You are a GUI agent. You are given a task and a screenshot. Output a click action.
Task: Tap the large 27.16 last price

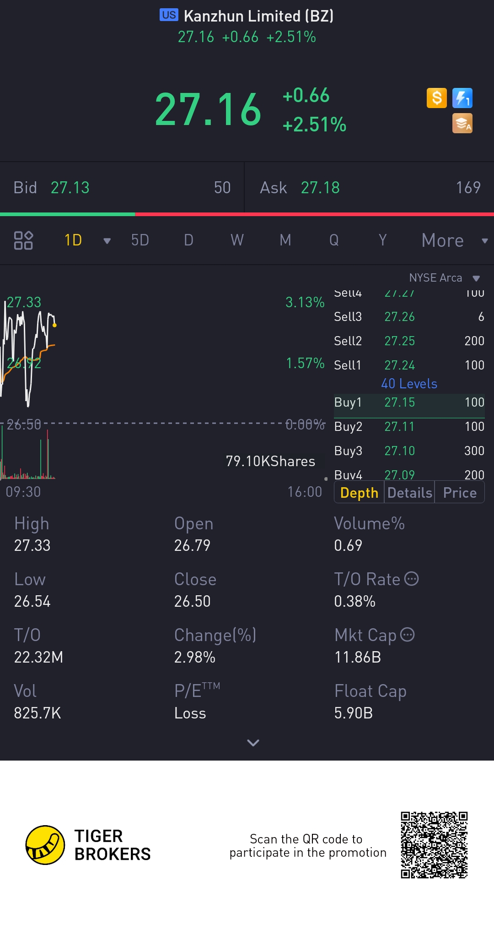tap(208, 109)
